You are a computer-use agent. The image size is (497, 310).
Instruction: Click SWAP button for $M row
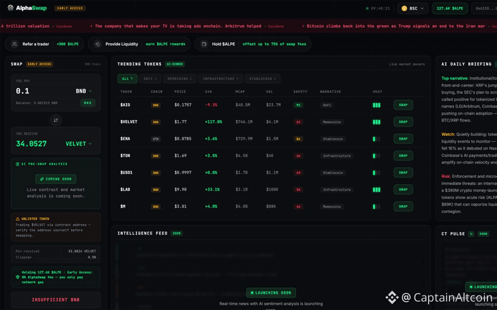click(403, 206)
